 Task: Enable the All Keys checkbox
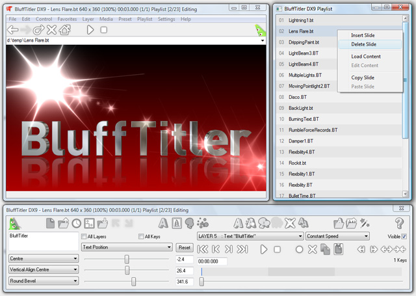click(x=141, y=236)
